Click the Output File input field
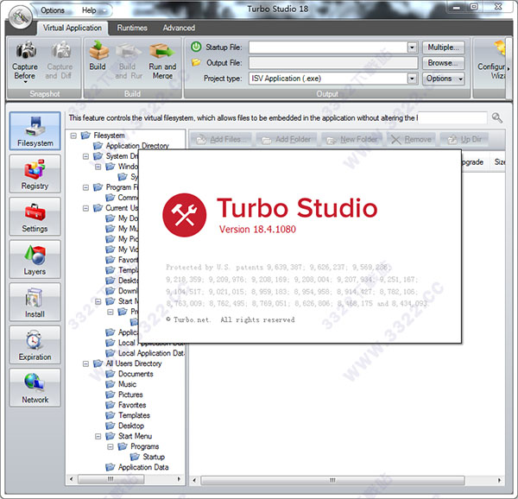The width and height of the screenshot is (518, 499). pyautogui.click(x=333, y=63)
